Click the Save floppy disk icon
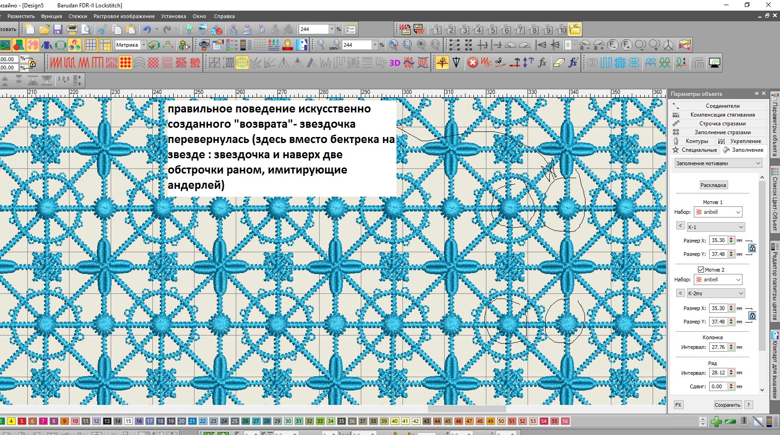The width and height of the screenshot is (780, 435). [x=58, y=30]
